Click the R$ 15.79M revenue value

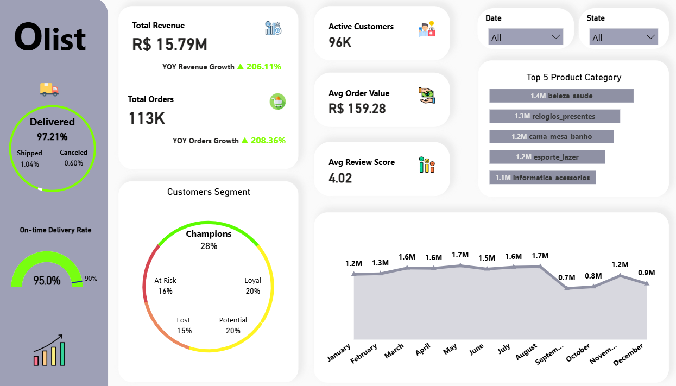pos(169,45)
